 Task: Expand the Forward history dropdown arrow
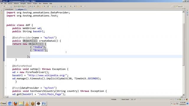(85, 6)
